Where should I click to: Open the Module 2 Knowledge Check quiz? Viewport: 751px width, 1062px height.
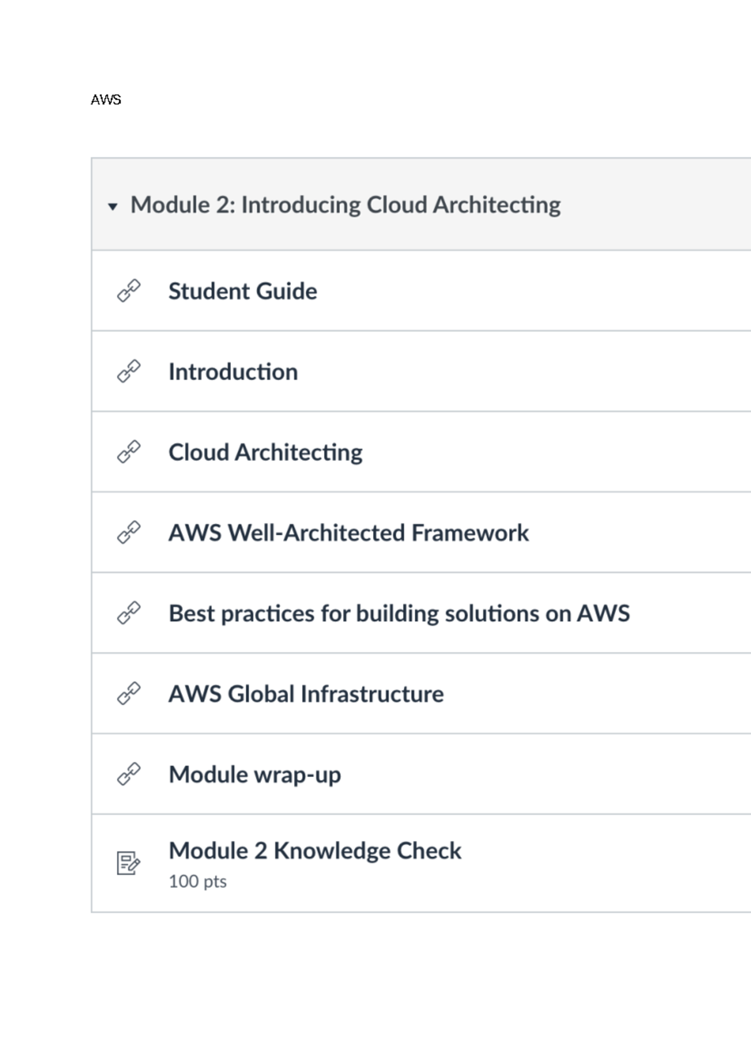(x=315, y=851)
